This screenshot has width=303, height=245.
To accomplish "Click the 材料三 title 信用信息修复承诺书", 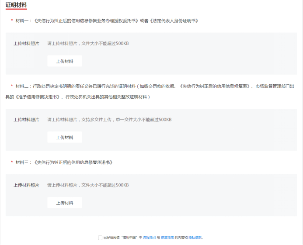I will pos(64,162).
